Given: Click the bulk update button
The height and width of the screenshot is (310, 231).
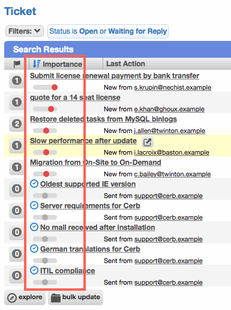Looking at the screenshot, I should (76, 297).
